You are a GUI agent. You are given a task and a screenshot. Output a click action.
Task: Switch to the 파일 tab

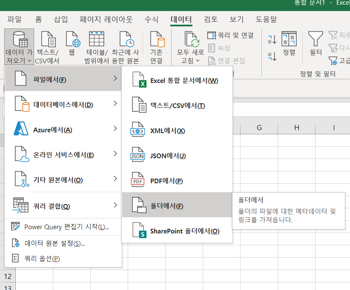click(x=14, y=19)
